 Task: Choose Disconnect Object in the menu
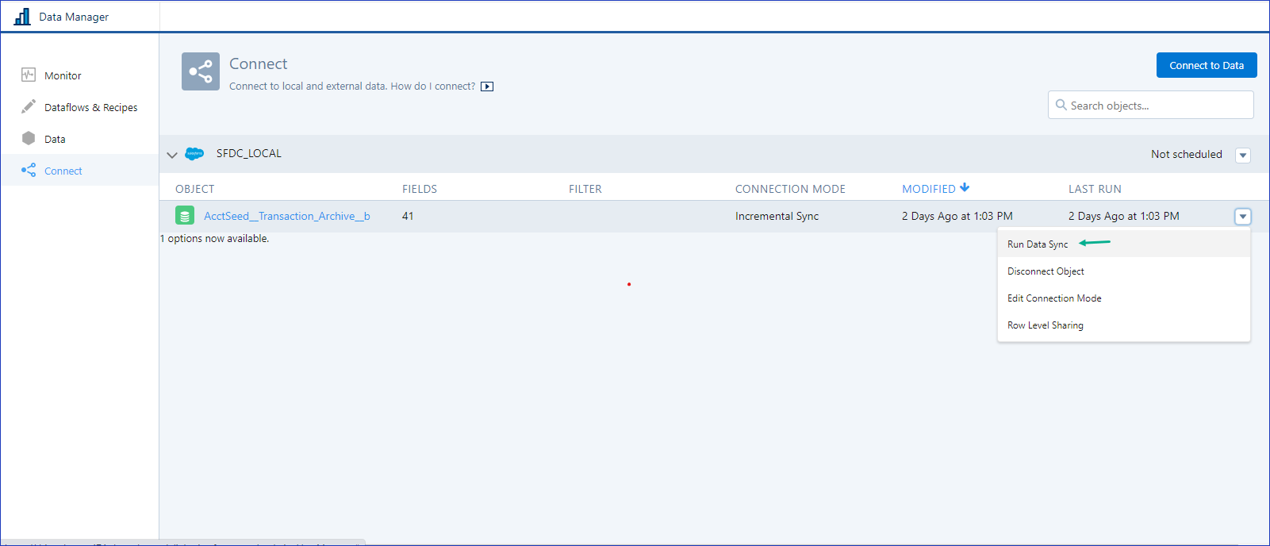click(1046, 271)
